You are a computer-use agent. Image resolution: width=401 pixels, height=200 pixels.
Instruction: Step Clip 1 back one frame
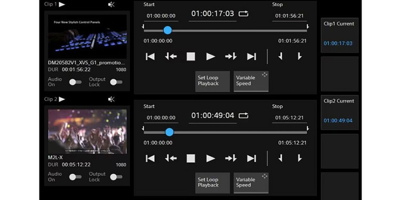(x=170, y=56)
